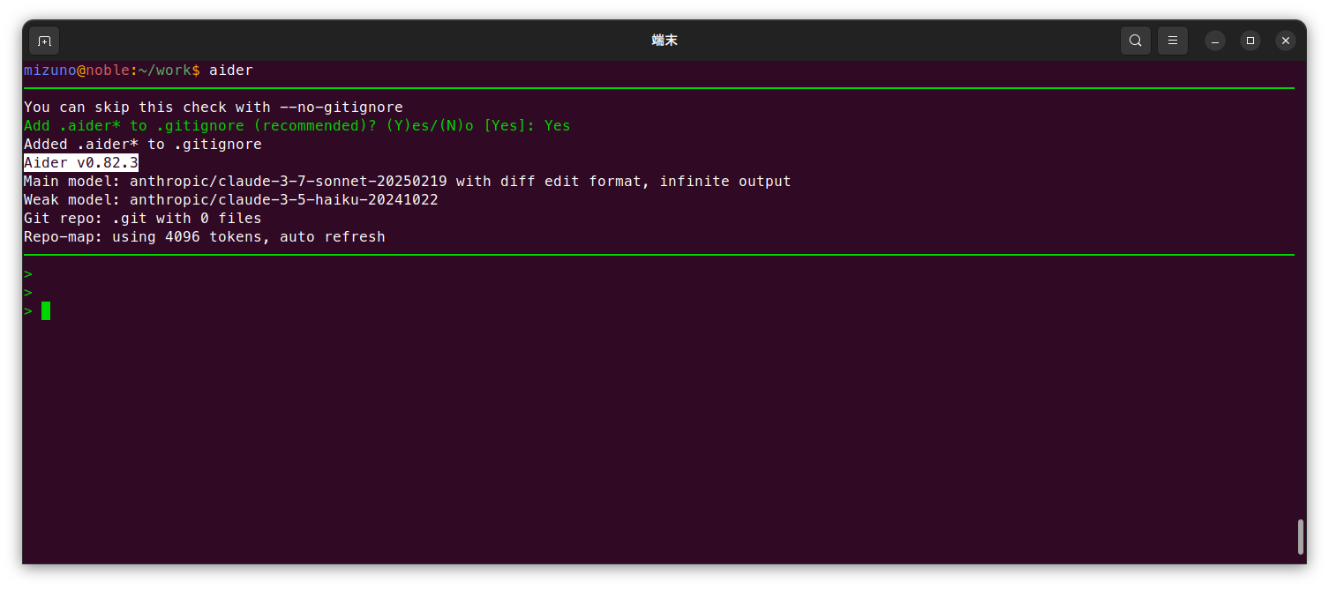
Task: Click the 端末 window title
Action: (x=664, y=41)
